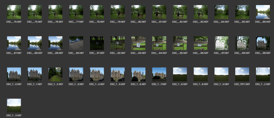Select the DSC_...89.NEF file icon

click(55, 43)
